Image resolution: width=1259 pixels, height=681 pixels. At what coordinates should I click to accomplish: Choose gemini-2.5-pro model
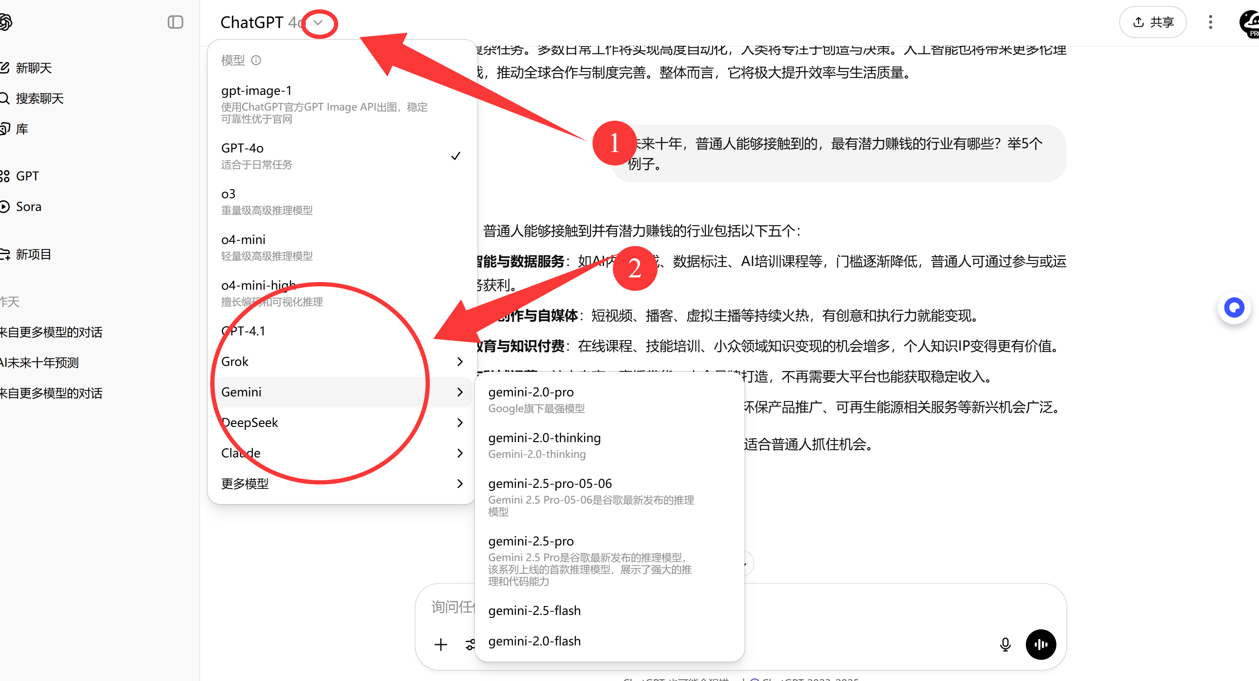[x=609, y=560]
